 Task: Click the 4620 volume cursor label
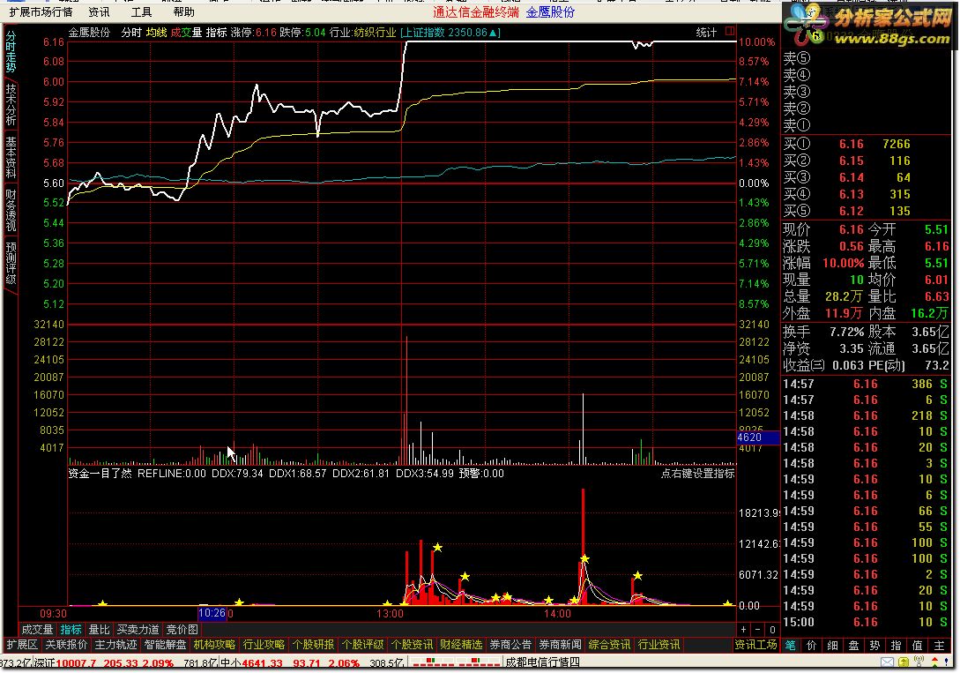click(x=758, y=437)
